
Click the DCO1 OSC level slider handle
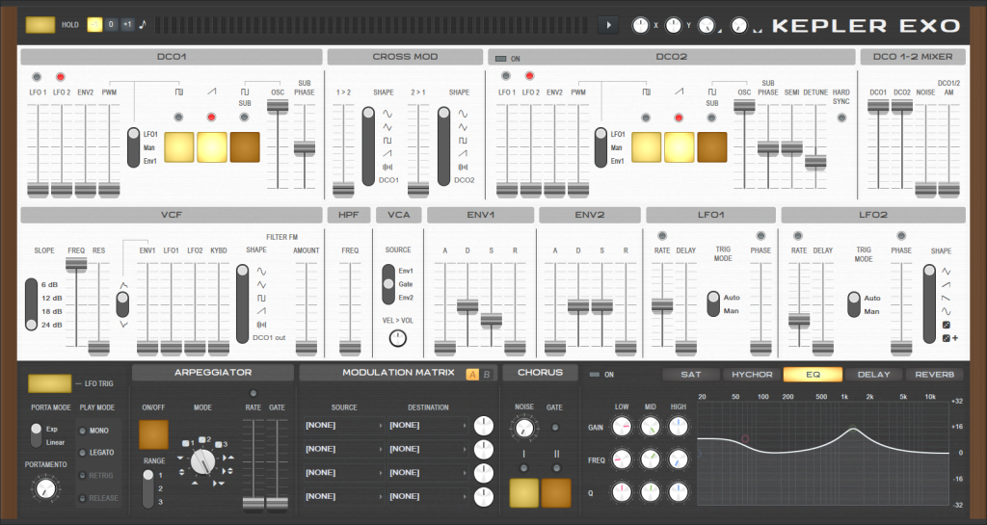[x=278, y=106]
